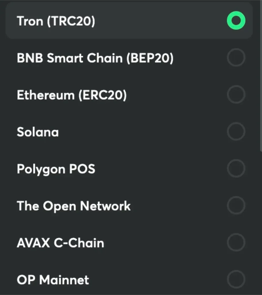This screenshot has height=295, width=262.
Task: Click the Ethereum (ERC20) label text
Action: 72,95
